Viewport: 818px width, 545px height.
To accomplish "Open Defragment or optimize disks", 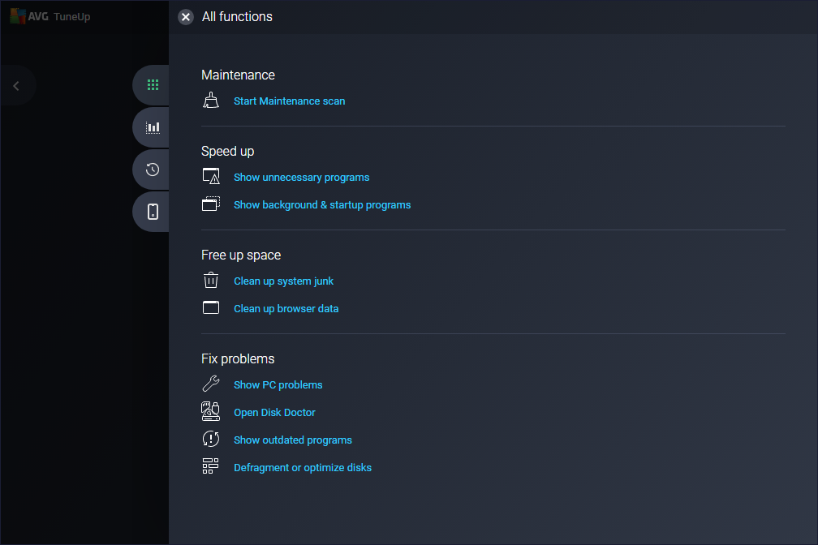I will pos(302,467).
